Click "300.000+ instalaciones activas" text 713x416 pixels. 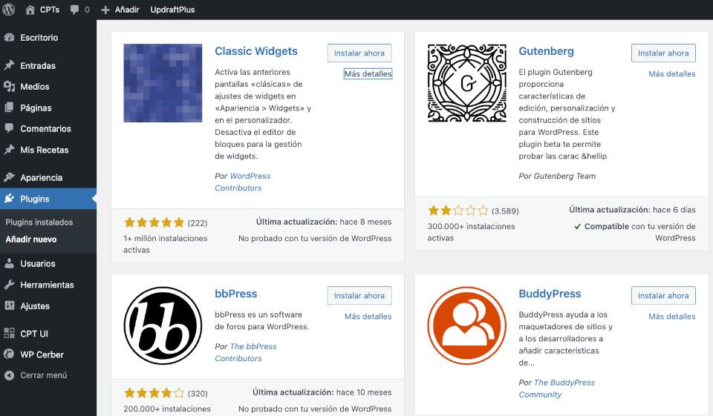tap(471, 232)
